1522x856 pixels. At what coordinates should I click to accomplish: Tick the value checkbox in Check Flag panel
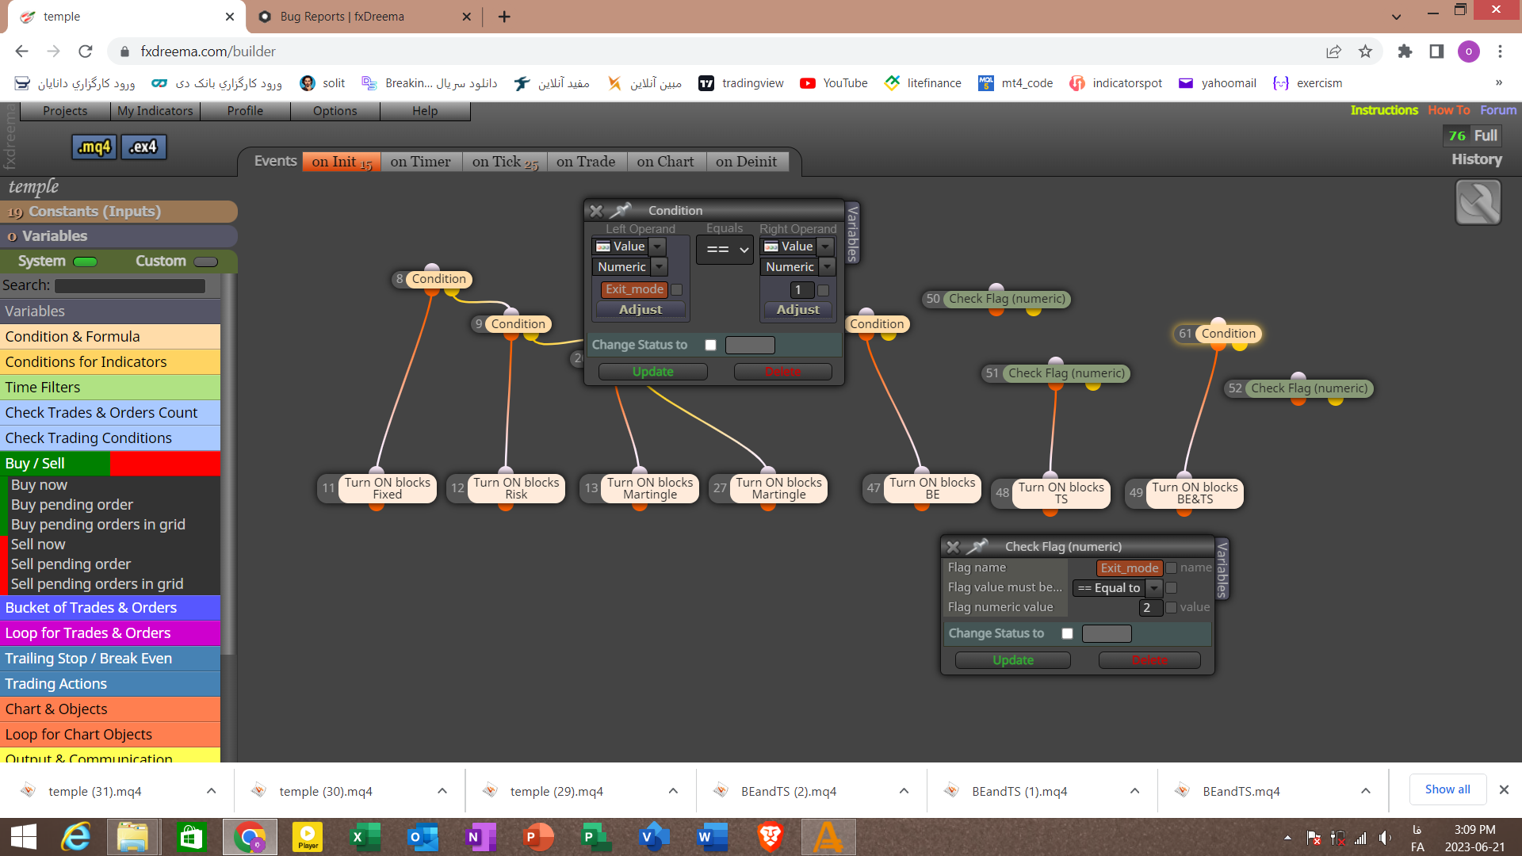[1171, 607]
